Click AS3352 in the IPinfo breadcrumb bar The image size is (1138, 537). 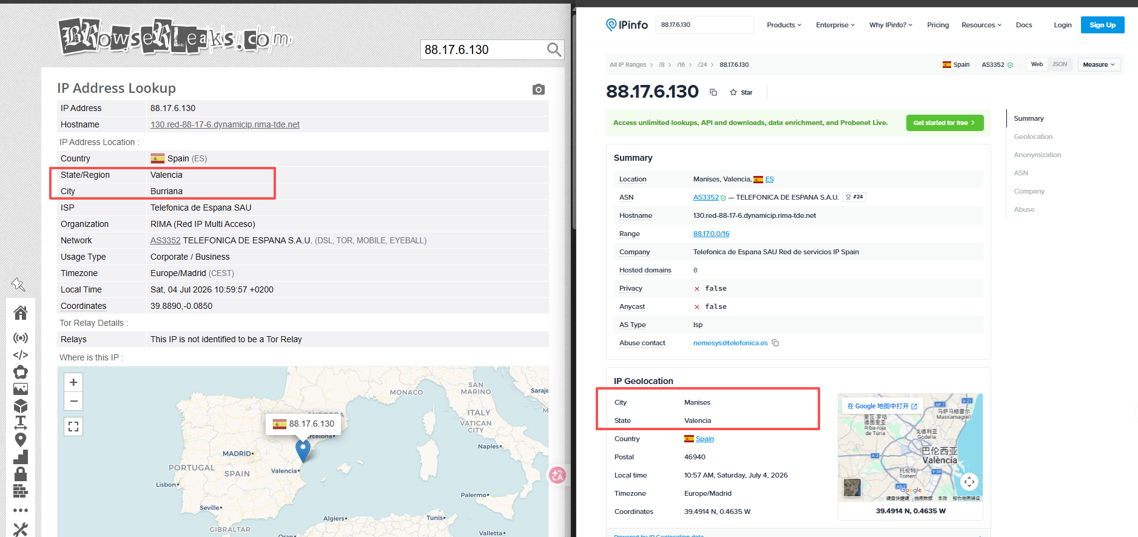click(992, 64)
